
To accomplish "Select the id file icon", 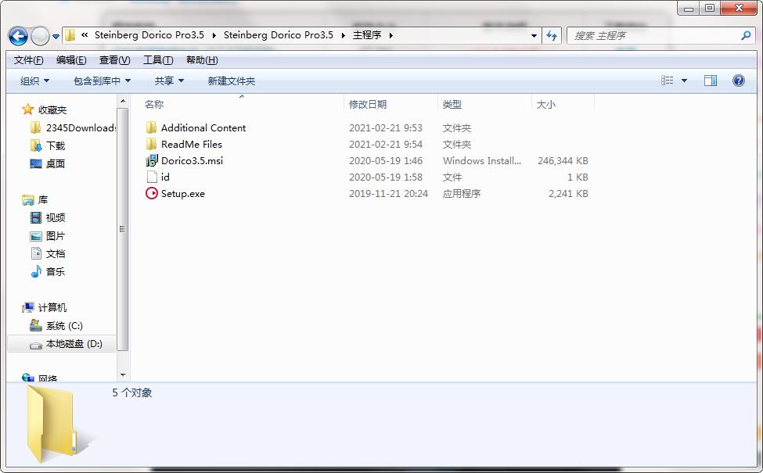I will point(151,177).
